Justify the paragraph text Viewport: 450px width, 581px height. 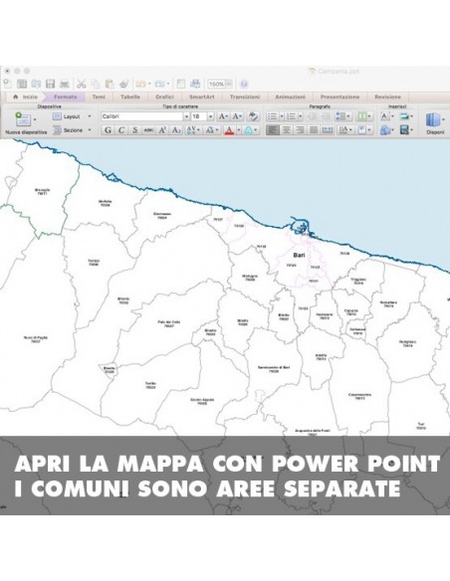click(x=314, y=130)
